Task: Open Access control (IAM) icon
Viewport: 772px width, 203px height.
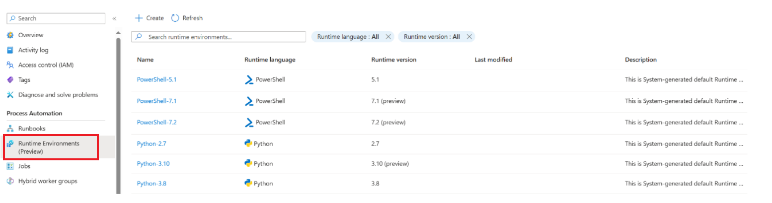Action: 10,65
